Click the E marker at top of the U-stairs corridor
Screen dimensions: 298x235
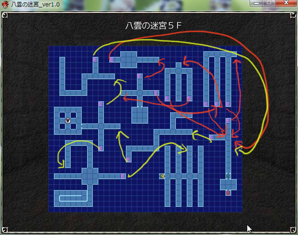[228, 121]
